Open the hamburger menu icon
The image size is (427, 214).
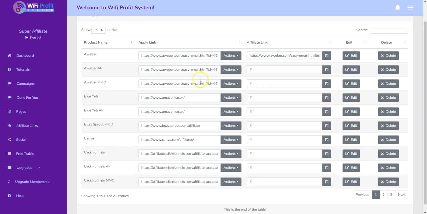click(410, 8)
